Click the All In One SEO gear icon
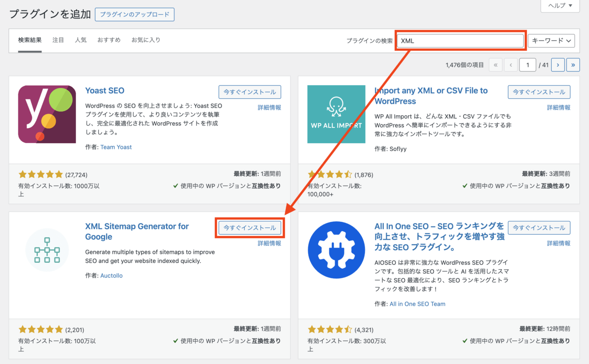Screen dimensions: 589x364 [x=336, y=250]
